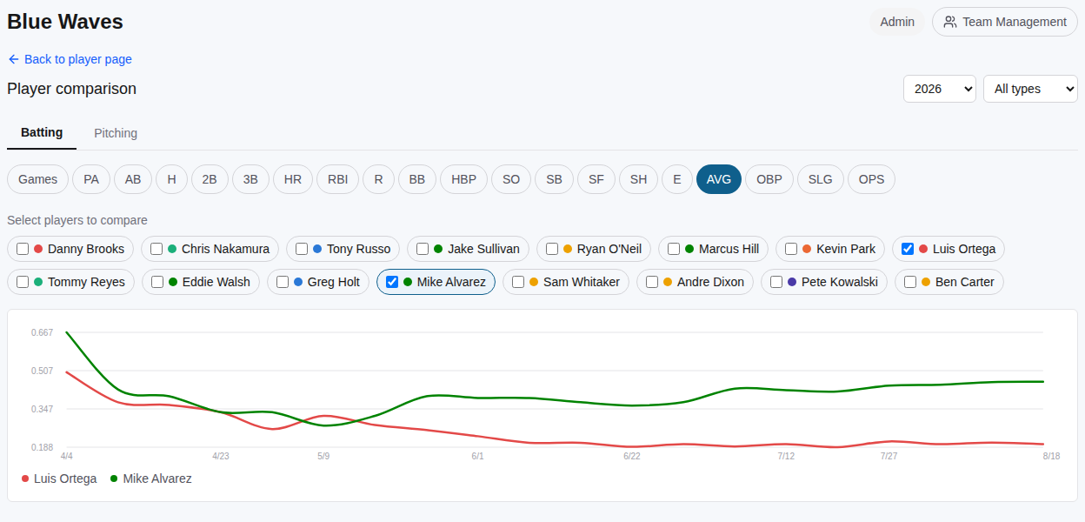This screenshot has height=522, width=1085.
Task: Check the Sam Whitaker checkbox
Action: (518, 282)
